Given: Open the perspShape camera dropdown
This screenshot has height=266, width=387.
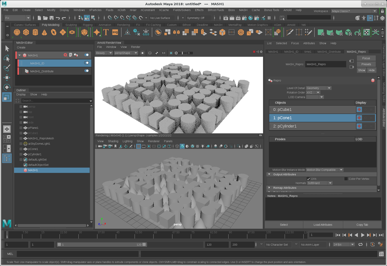Looking at the screenshot, I should click(126, 53).
